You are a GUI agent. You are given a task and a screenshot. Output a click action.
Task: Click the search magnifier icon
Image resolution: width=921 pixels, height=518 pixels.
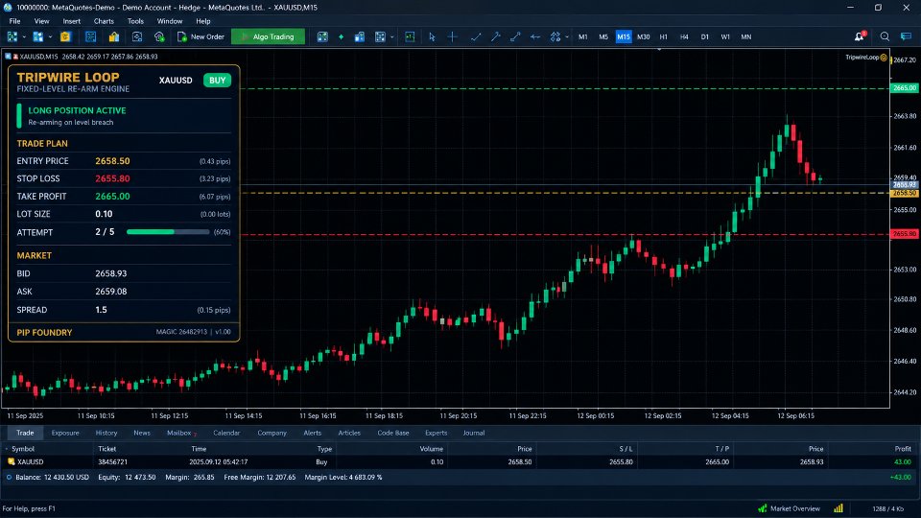click(x=885, y=36)
